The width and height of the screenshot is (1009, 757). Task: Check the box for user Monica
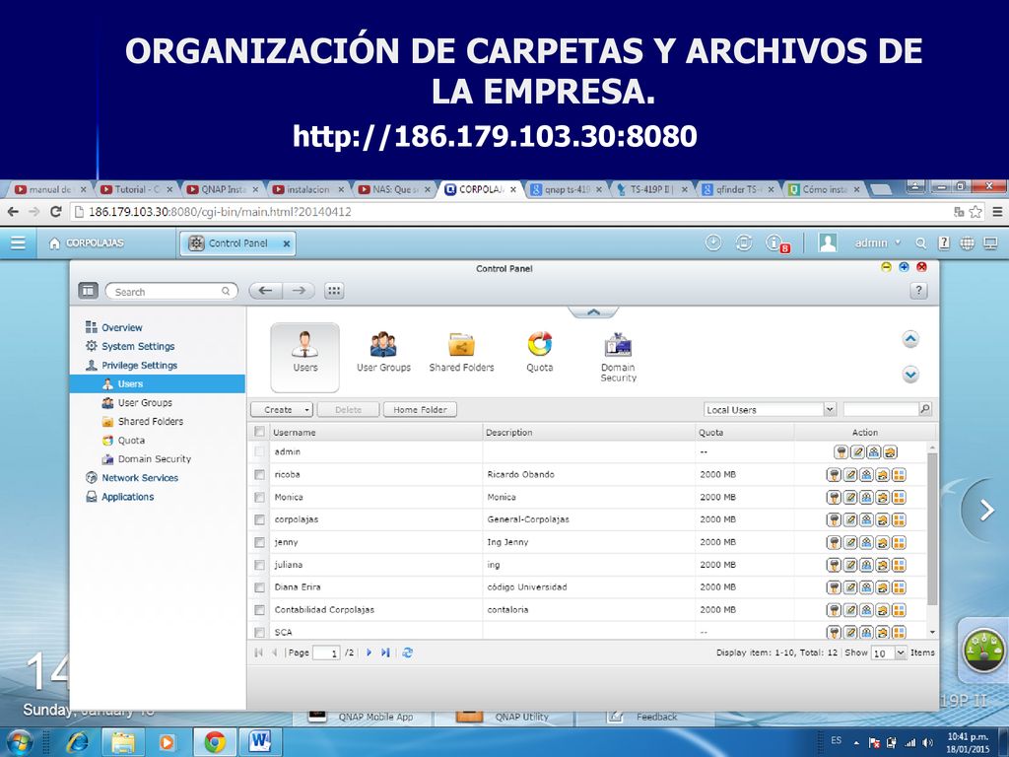pyautogui.click(x=259, y=498)
